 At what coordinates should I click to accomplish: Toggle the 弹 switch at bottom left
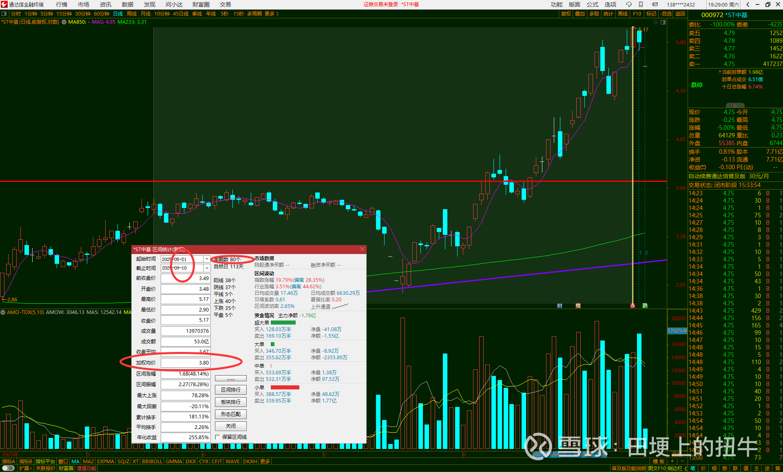point(8,469)
